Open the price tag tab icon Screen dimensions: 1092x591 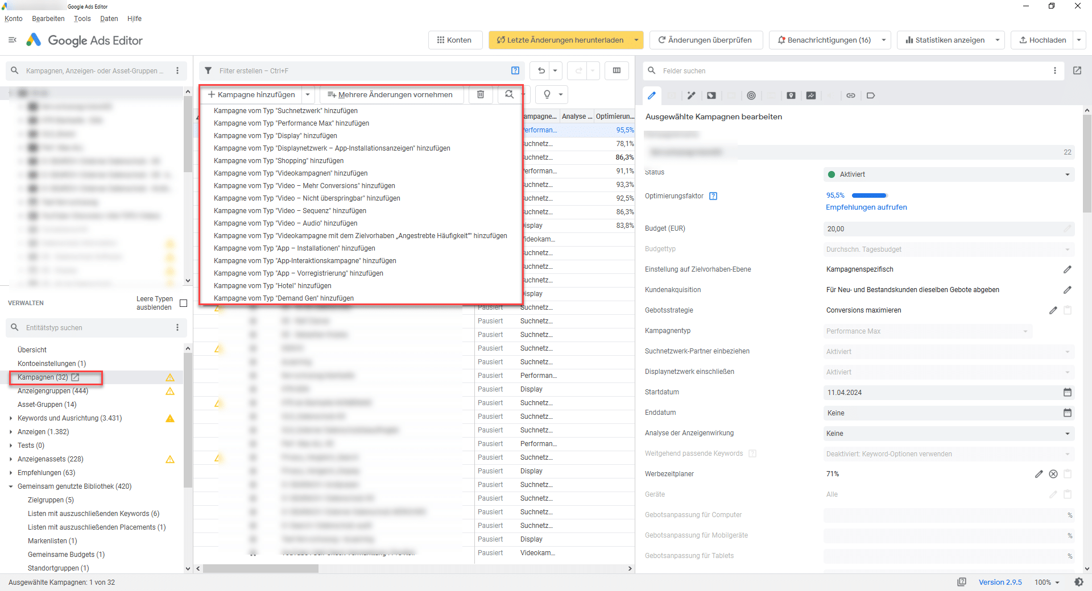[x=712, y=95]
